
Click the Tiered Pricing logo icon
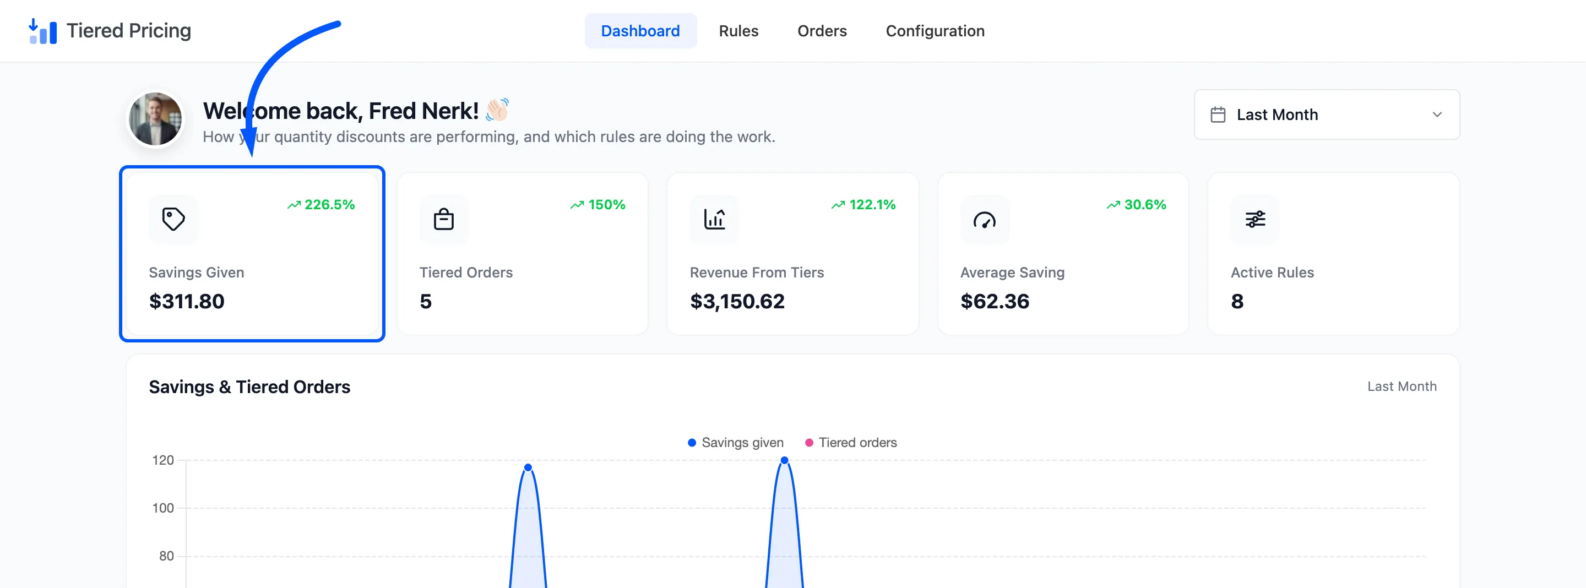click(42, 31)
